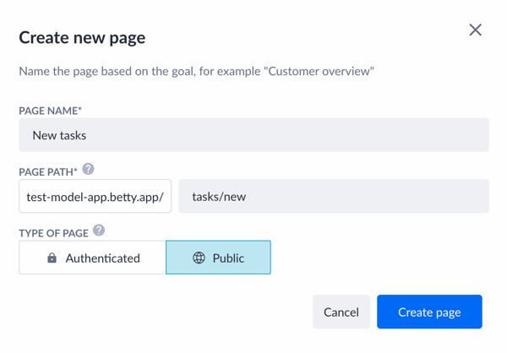Click the Create new page heading

click(82, 37)
